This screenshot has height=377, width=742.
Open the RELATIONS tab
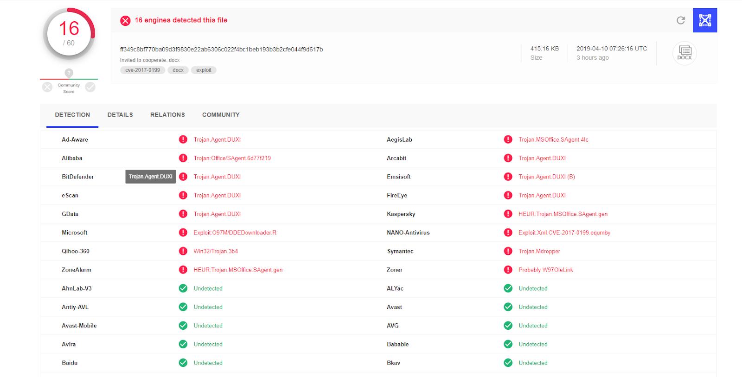tap(167, 115)
